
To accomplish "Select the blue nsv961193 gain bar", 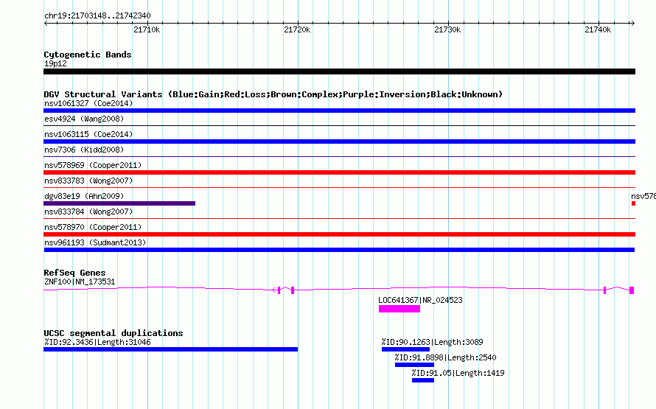I will (339, 250).
